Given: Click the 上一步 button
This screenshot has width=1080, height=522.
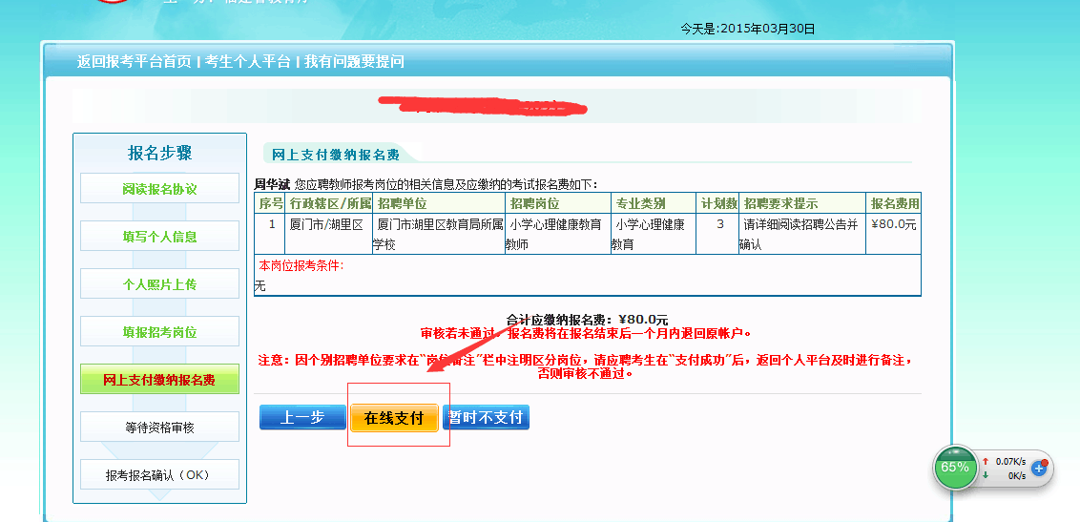Looking at the screenshot, I should click(302, 418).
